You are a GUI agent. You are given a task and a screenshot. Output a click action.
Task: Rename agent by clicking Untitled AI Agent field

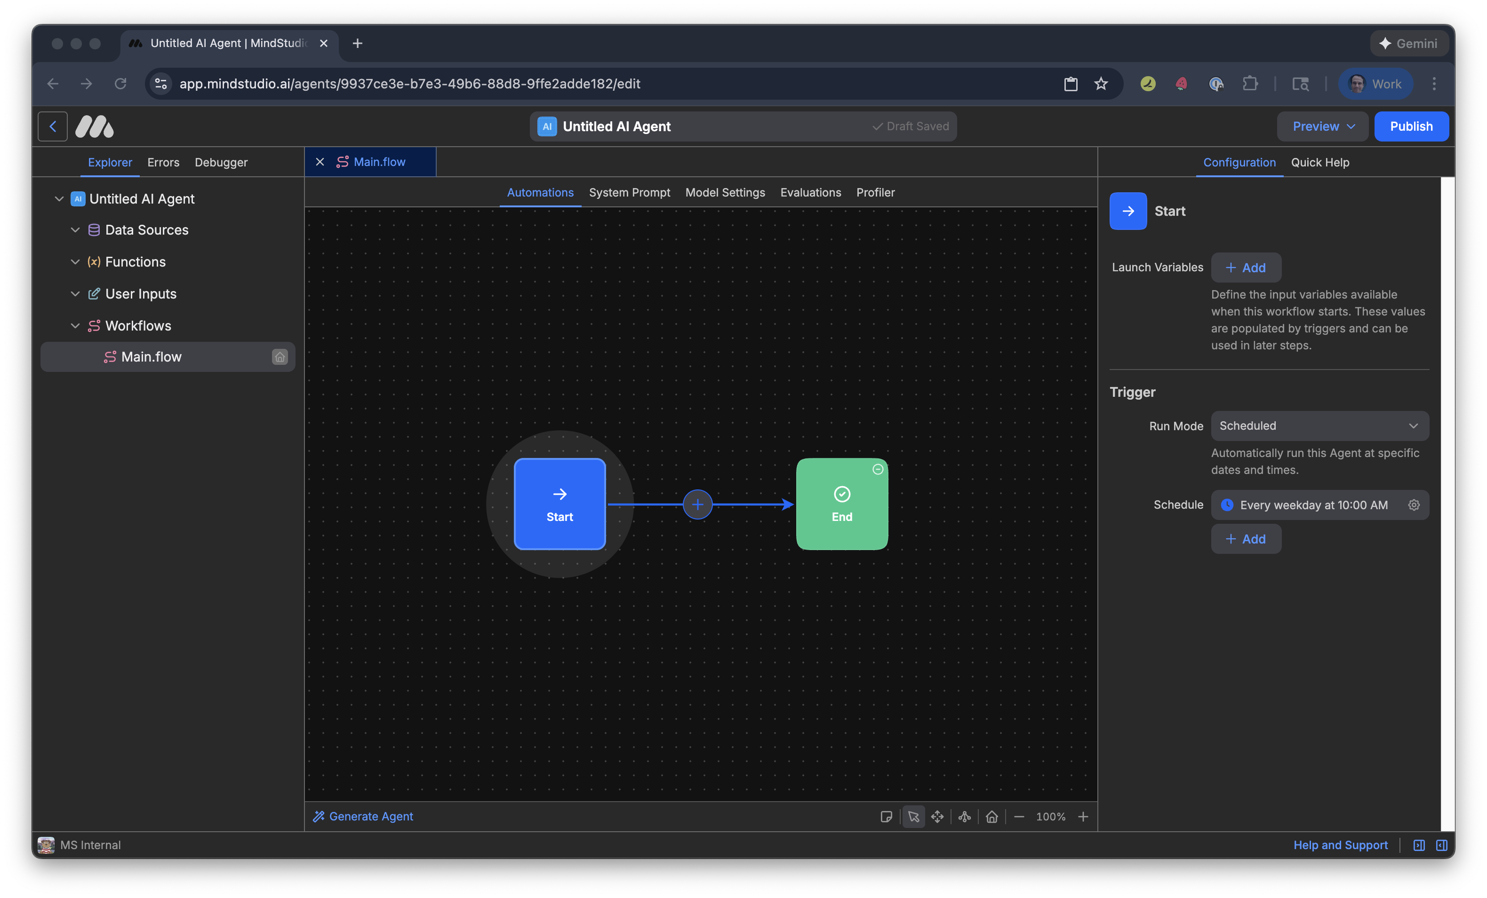[616, 126]
